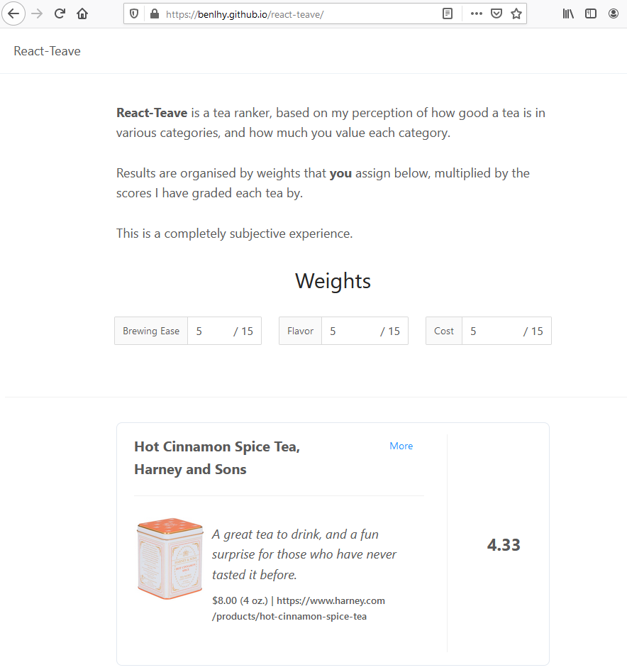Reload the React-Teave page
This screenshot has width=627, height=670.
(x=60, y=13)
